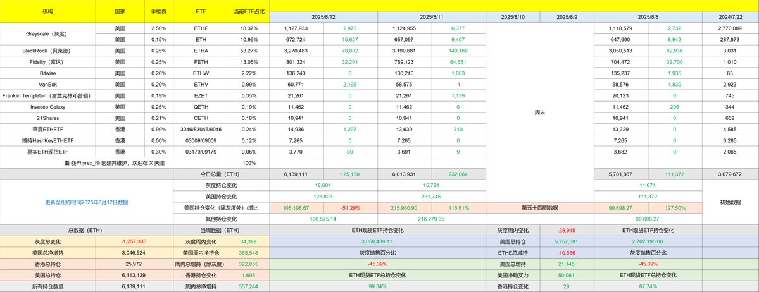Click BlackRock holding value 3,270,483
This screenshot has width=759, height=292.
296,51
